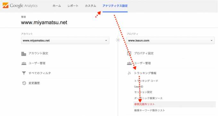Open User-ID settings

pos(138,87)
